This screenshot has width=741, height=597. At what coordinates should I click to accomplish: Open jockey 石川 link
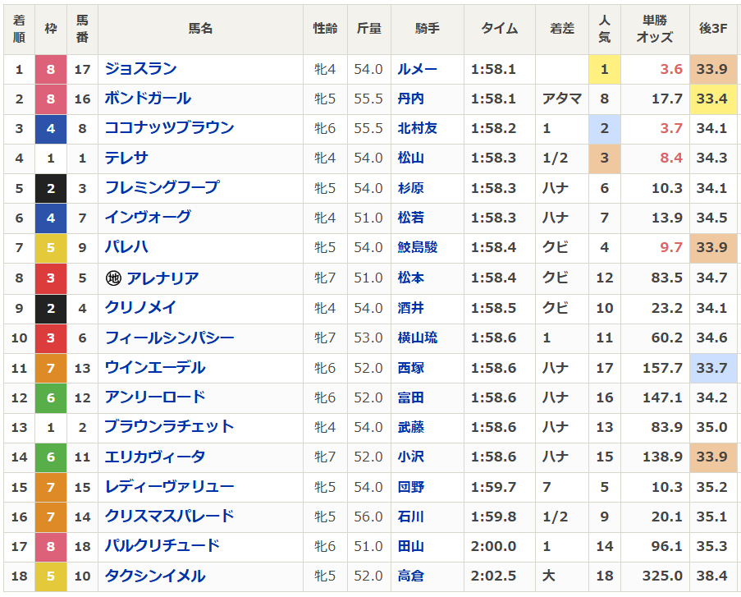click(410, 517)
